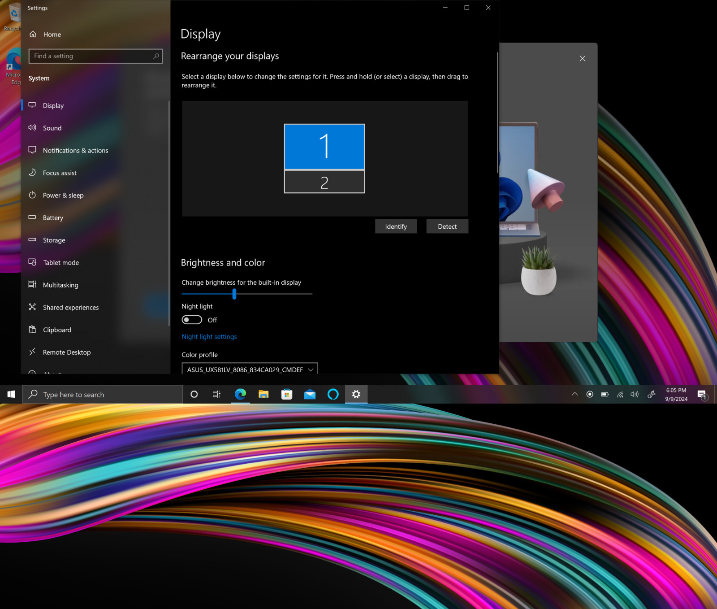Expand the Color profile dropdown
This screenshot has width=717, height=609.
(x=250, y=369)
